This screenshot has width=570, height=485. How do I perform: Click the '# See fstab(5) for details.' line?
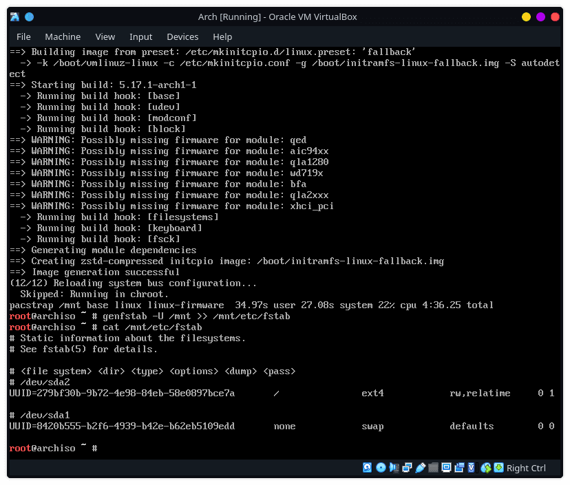pyautogui.click(x=83, y=349)
